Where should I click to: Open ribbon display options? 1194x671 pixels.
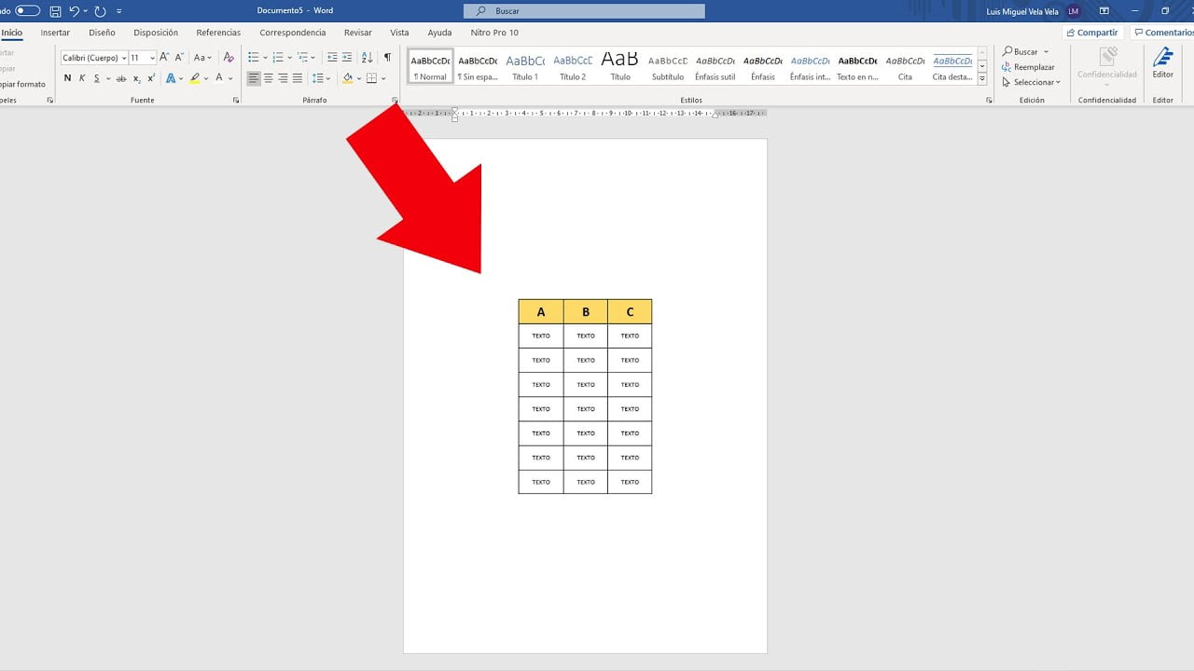[1104, 11]
